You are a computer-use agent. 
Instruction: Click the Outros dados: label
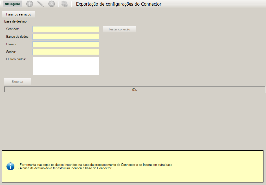16,59
